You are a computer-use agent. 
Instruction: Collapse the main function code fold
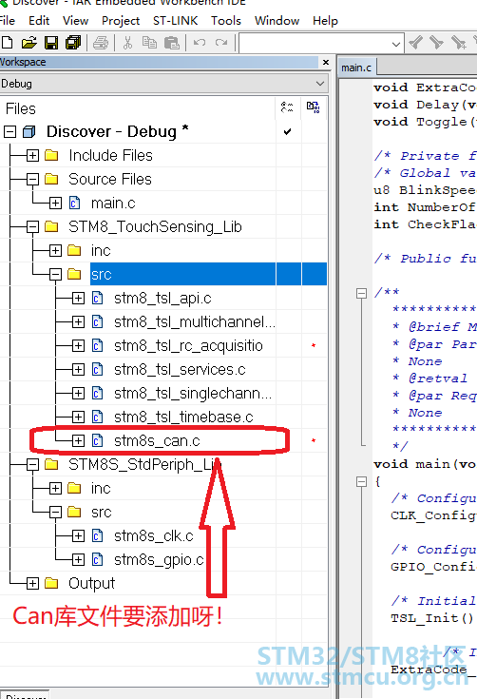pos(361,481)
